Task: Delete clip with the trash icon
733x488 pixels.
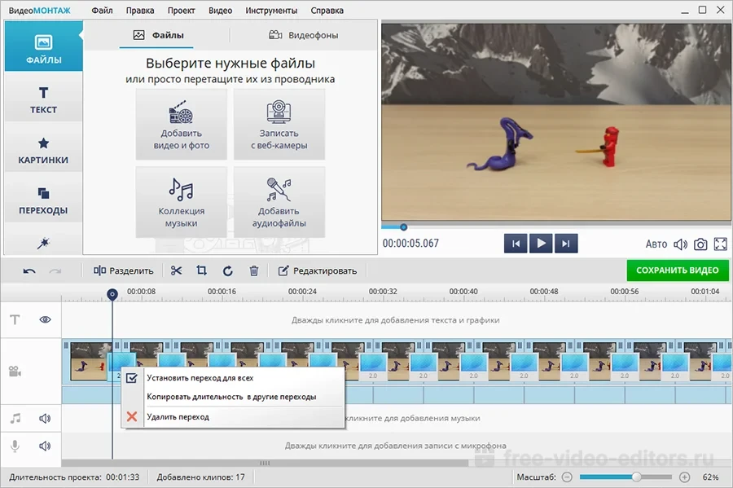Action: click(x=253, y=270)
